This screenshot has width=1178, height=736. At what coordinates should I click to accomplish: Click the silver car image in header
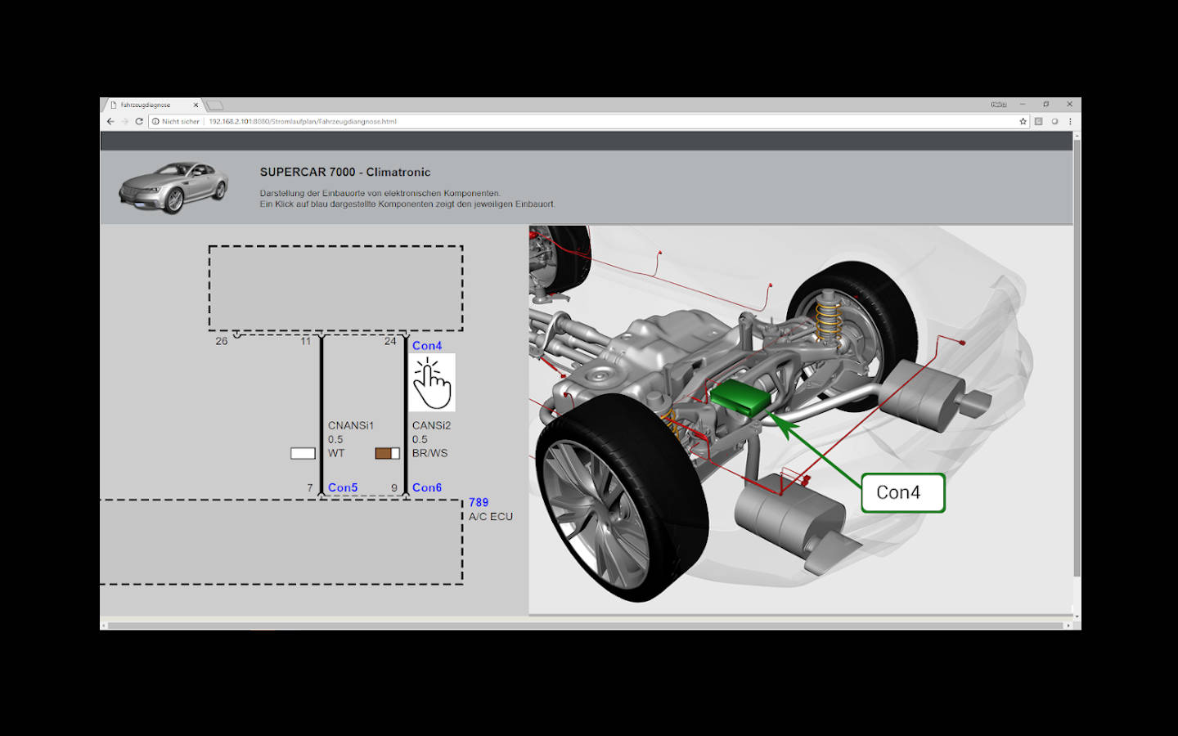tap(173, 187)
